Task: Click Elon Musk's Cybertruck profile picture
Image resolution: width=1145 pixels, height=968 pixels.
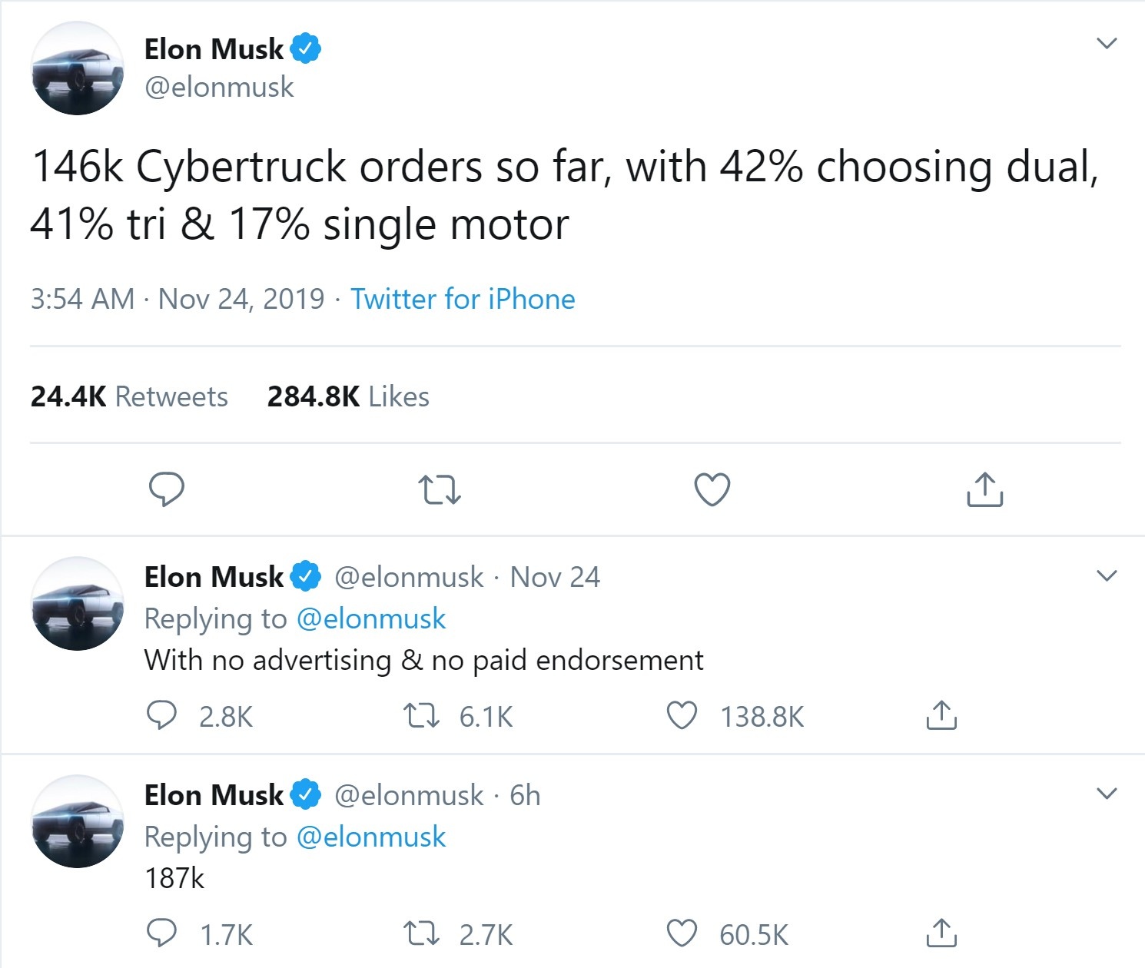Action: click(77, 68)
